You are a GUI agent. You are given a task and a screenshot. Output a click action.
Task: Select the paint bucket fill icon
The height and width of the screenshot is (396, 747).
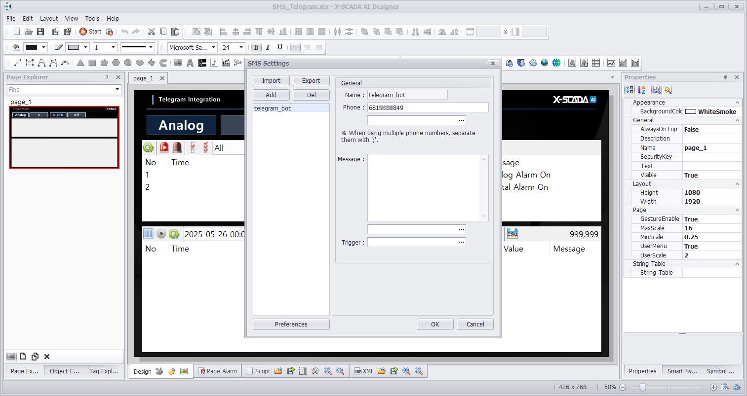click(16, 47)
